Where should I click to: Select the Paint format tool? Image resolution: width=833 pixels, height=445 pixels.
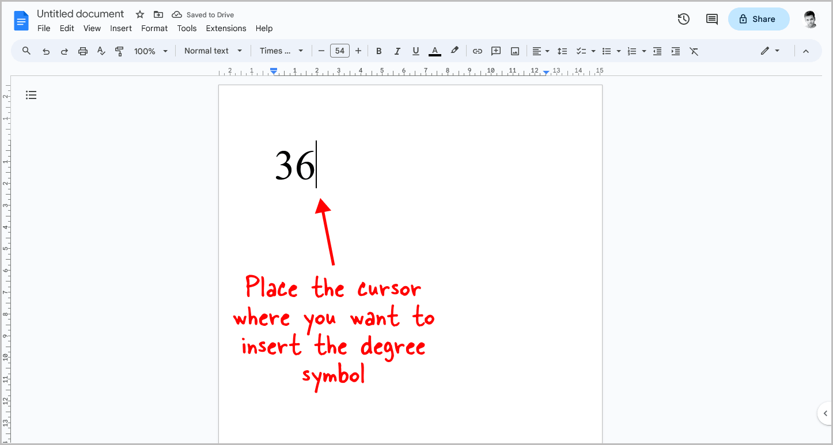(x=119, y=51)
